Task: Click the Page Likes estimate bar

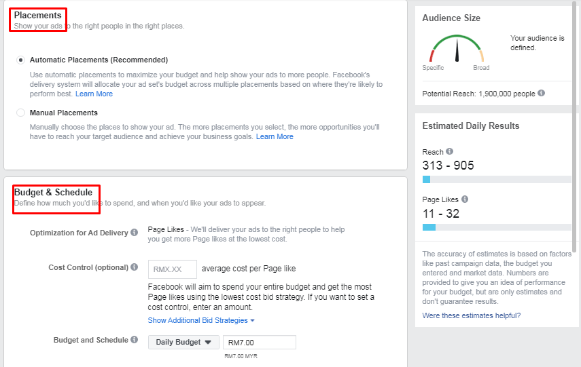Action: pyautogui.click(x=497, y=227)
